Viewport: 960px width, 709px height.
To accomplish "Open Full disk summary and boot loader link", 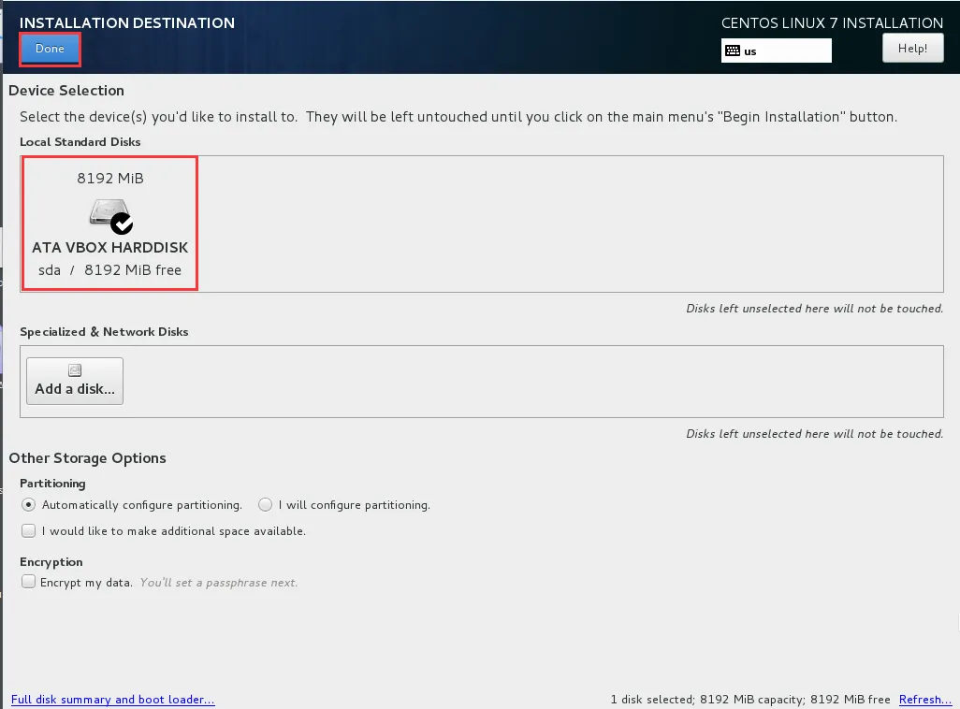I will pyautogui.click(x=112, y=700).
